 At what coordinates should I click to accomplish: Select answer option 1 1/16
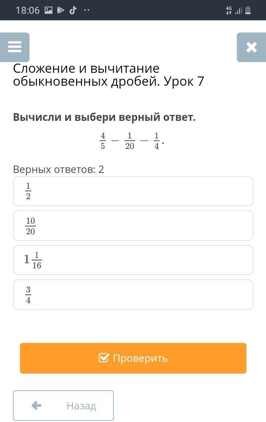coord(133,260)
